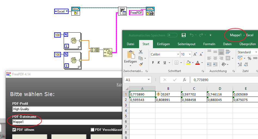Open the Calibri font name dropdown
Viewport: 258px width, 139px height.
pyautogui.click(x=178, y=54)
